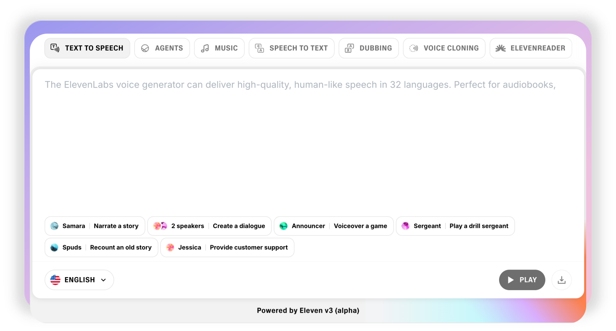Click Samara's voice avatar
The width and height of the screenshot is (616, 331).
click(x=55, y=226)
